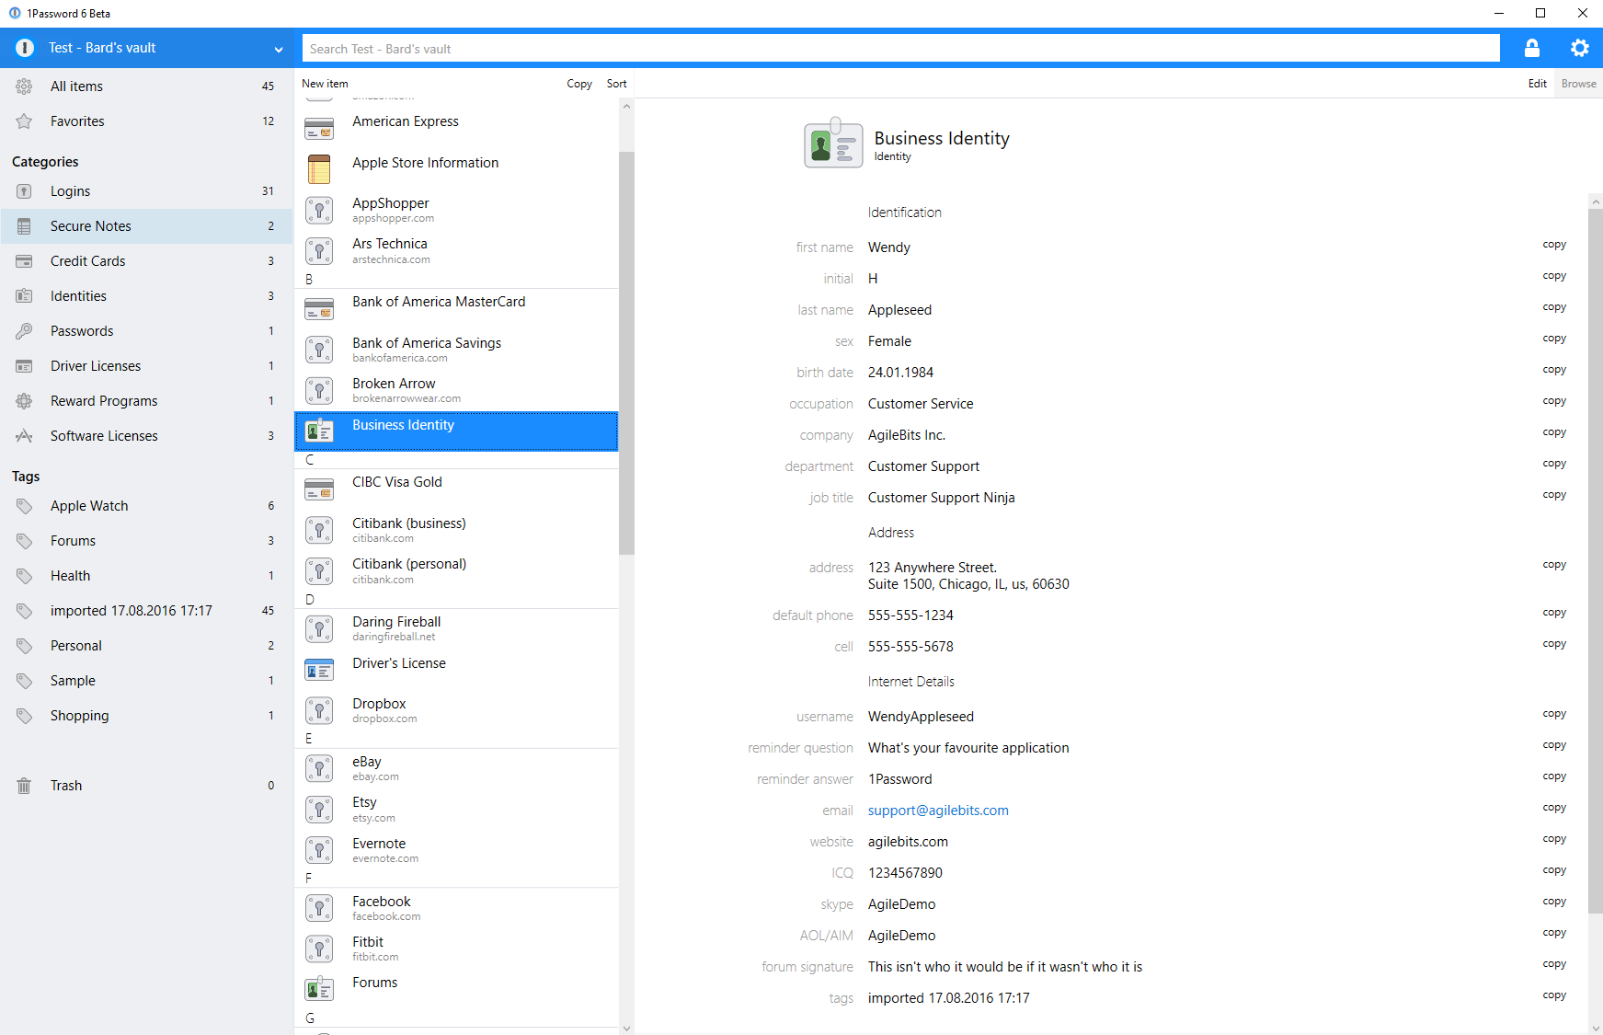This screenshot has height=1035, width=1603.
Task: Click the item list vertical scrollbar
Action: [626, 353]
